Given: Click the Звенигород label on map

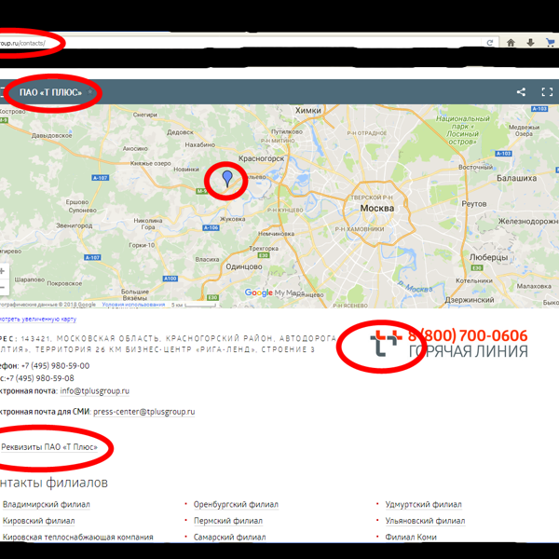Looking at the screenshot, I should 75,225.
